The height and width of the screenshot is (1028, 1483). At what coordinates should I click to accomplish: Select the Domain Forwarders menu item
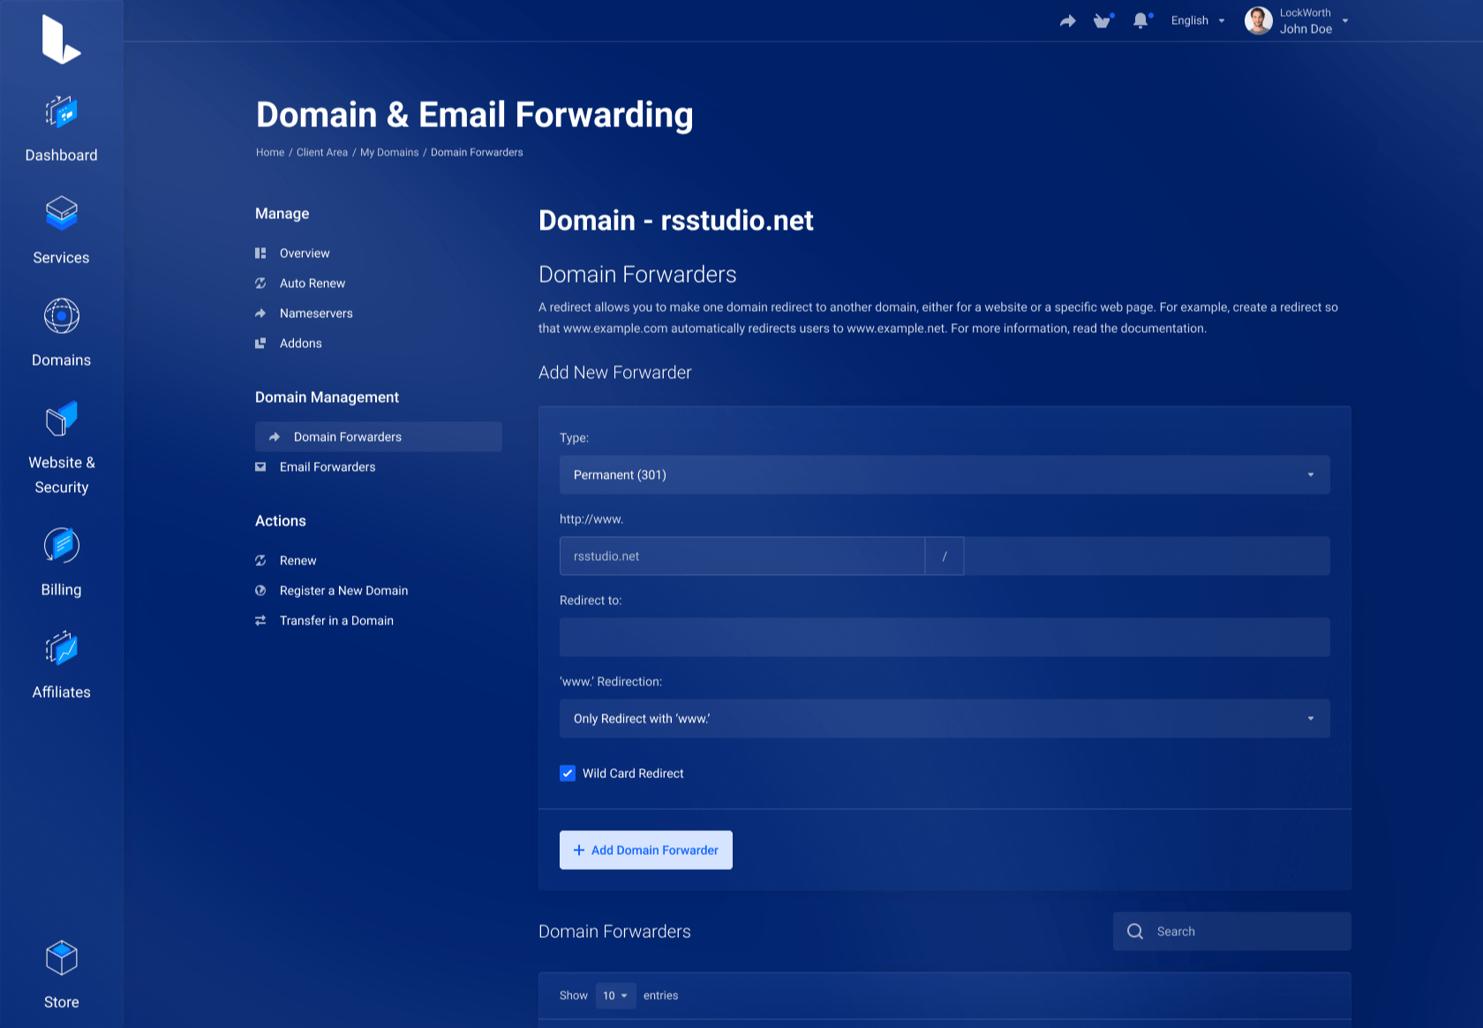click(379, 437)
